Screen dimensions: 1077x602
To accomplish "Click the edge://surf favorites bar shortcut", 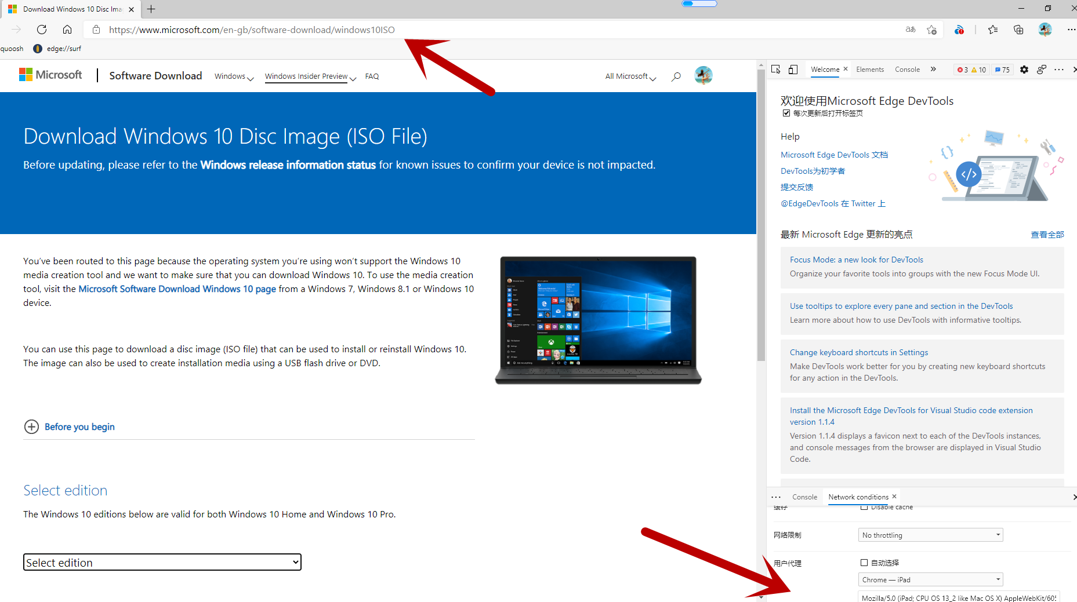I will pyautogui.click(x=57, y=49).
